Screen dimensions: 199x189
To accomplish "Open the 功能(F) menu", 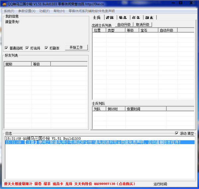I will (x=44, y=11).
